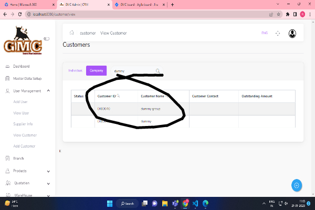The width and height of the screenshot is (315, 210).
Task: Toggle fullscreen using the expand icon
Action: point(278,34)
